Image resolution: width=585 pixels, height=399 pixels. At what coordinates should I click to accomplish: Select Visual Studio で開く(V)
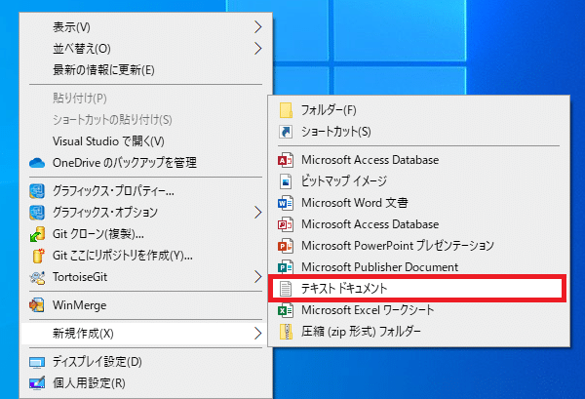pos(146,141)
